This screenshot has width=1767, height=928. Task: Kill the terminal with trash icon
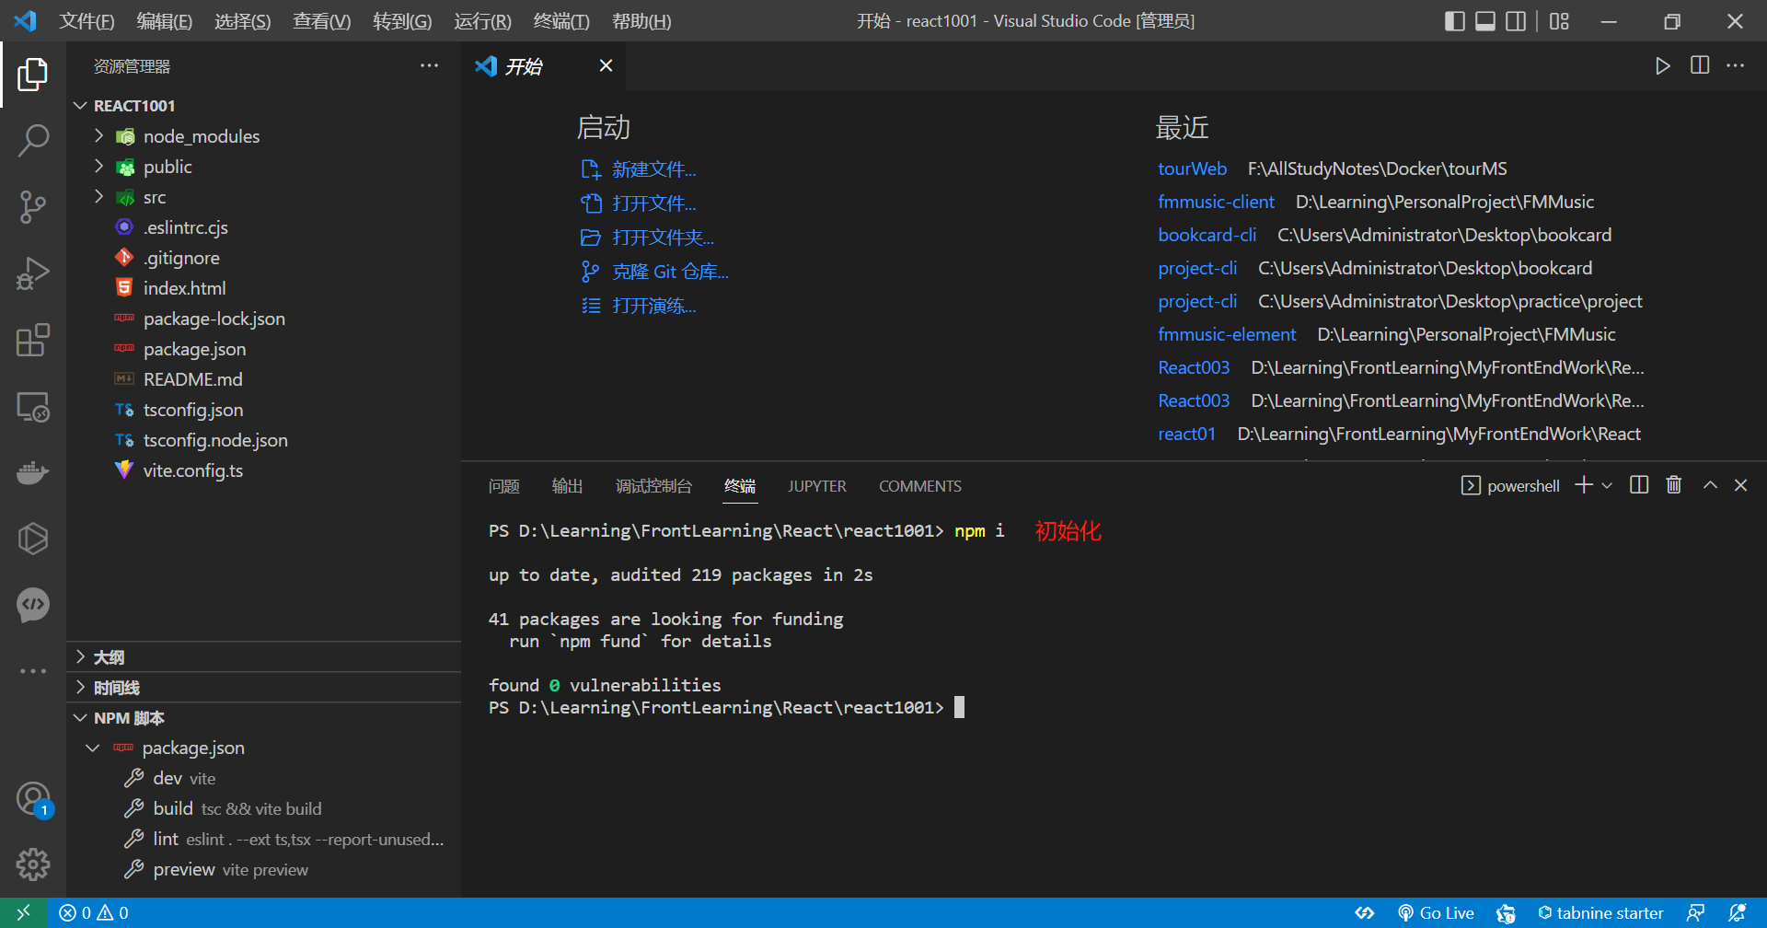(x=1674, y=485)
